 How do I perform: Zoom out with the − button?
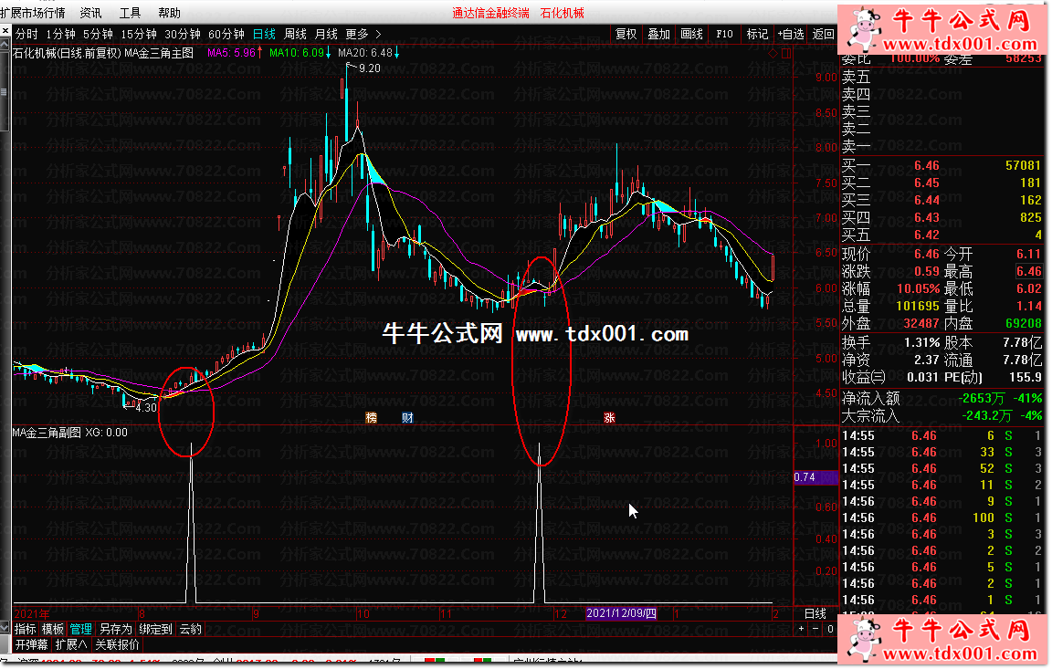815,629
